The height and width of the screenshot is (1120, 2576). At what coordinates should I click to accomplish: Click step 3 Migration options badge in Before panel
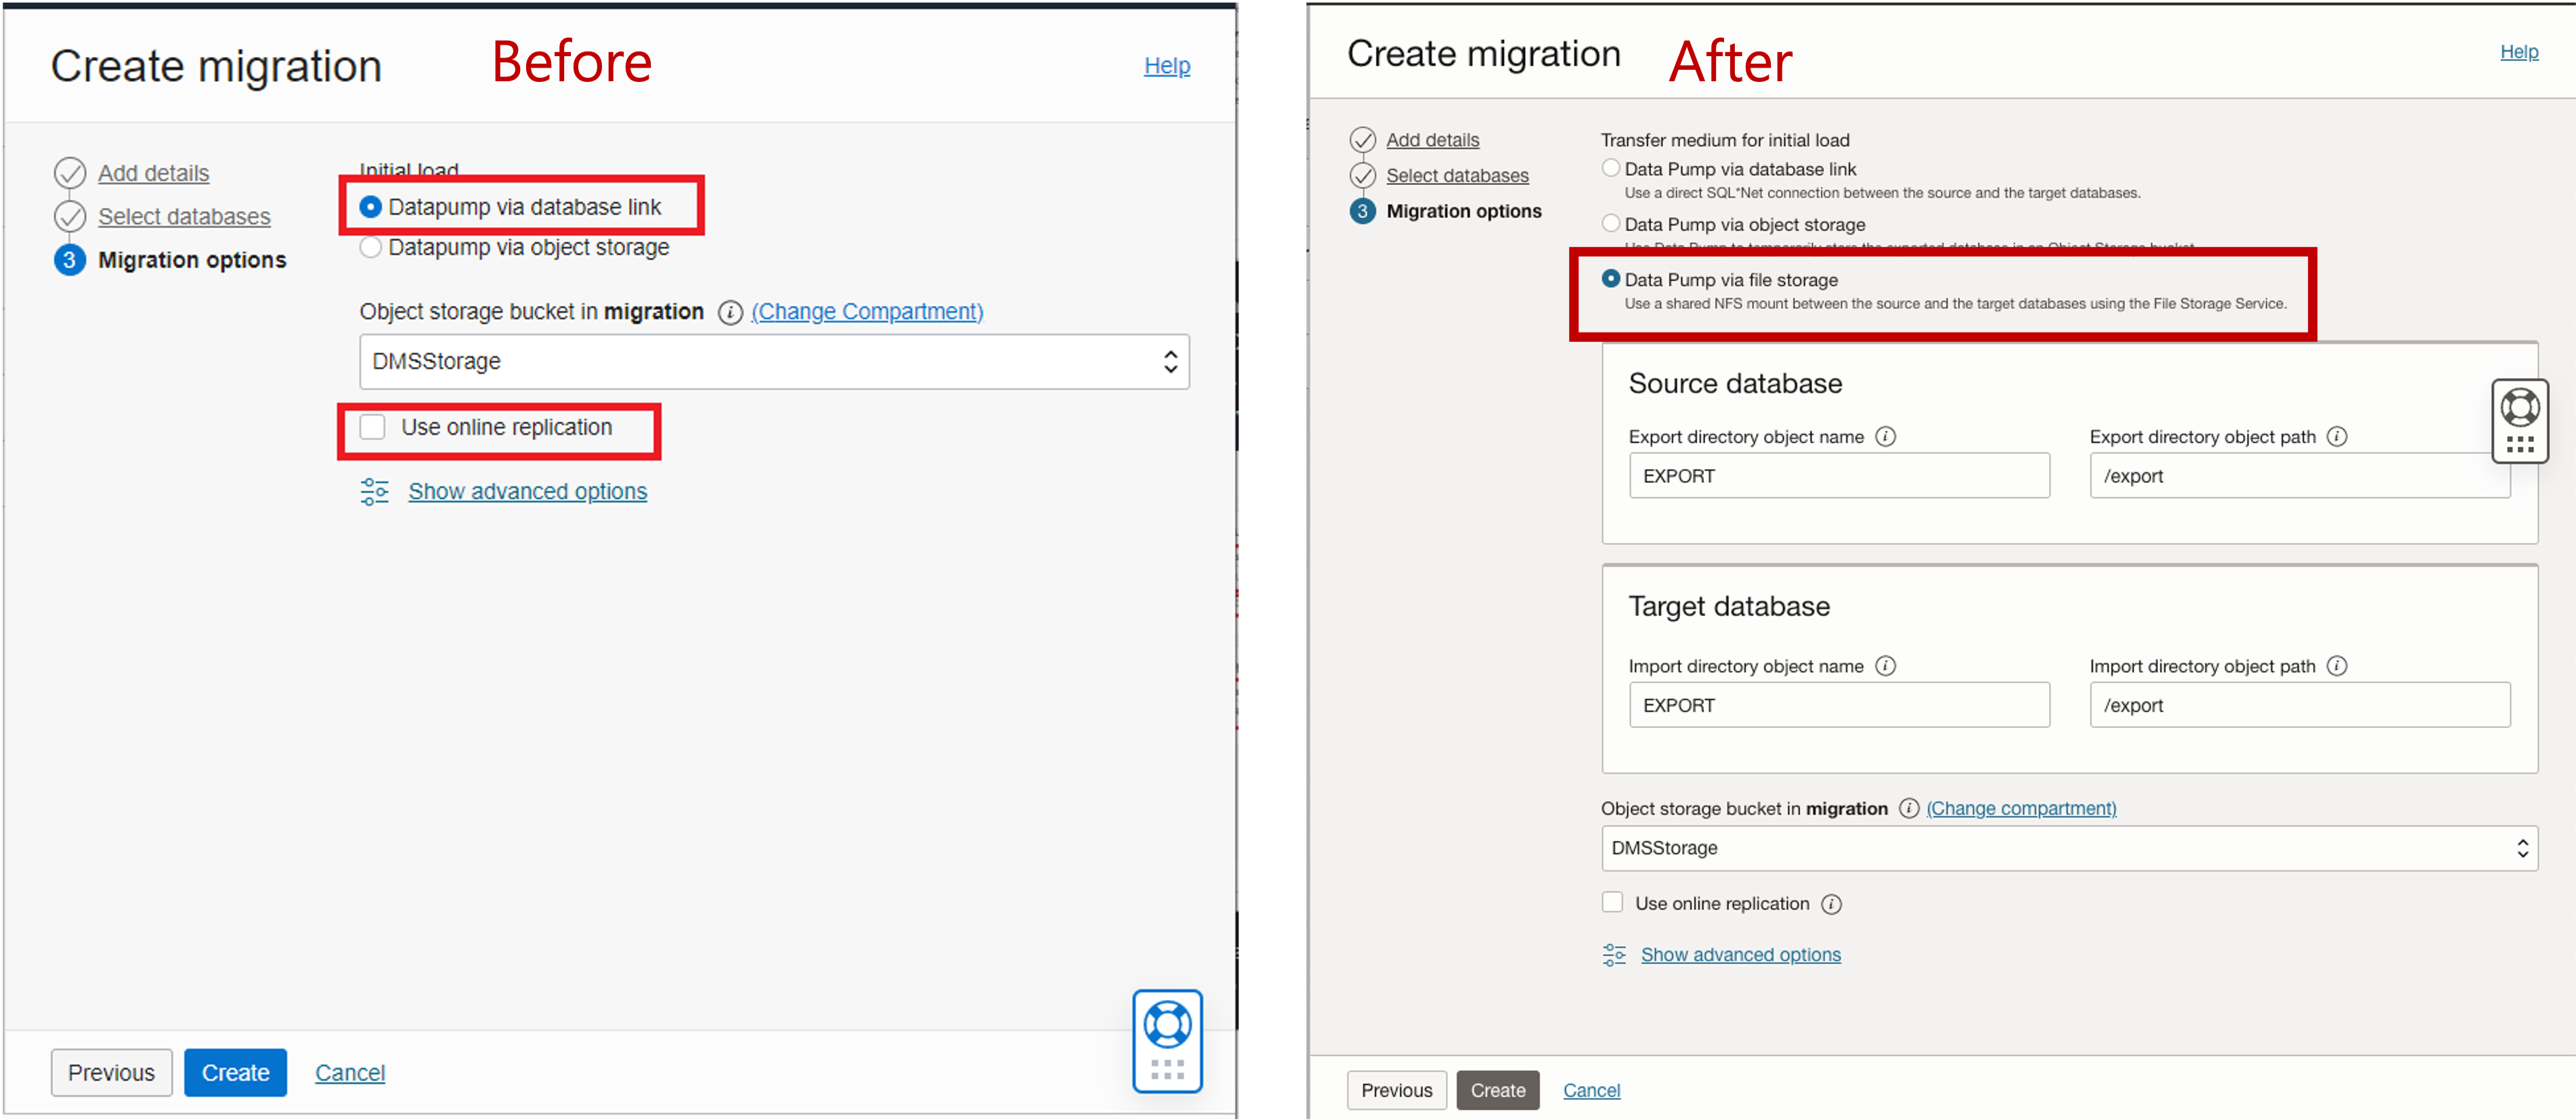[x=69, y=260]
